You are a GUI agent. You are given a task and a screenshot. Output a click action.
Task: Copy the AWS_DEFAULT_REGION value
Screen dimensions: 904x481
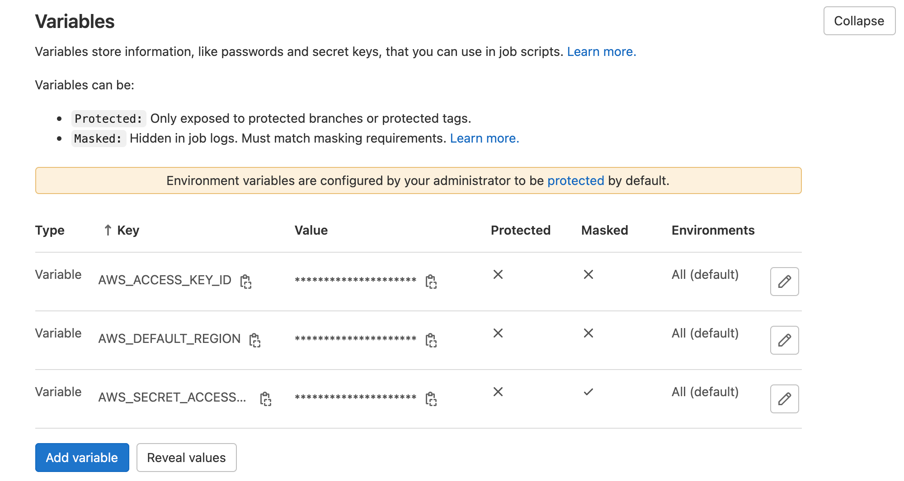click(x=431, y=340)
